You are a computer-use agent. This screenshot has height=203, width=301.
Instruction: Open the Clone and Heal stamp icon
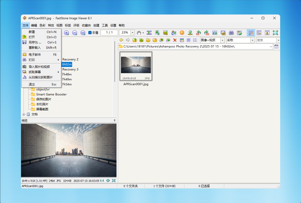pyautogui.click(x=190, y=33)
